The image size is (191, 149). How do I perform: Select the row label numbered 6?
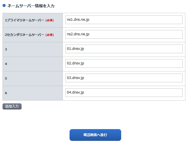6,93
